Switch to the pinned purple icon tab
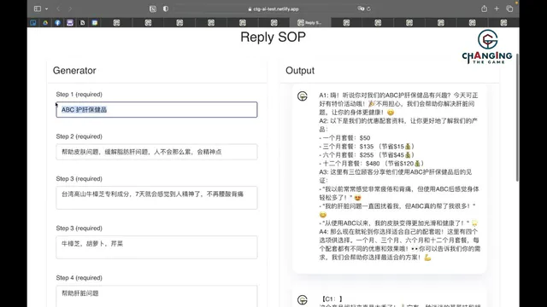Screen dimensions: 547x307 click(x=70, y=23)
